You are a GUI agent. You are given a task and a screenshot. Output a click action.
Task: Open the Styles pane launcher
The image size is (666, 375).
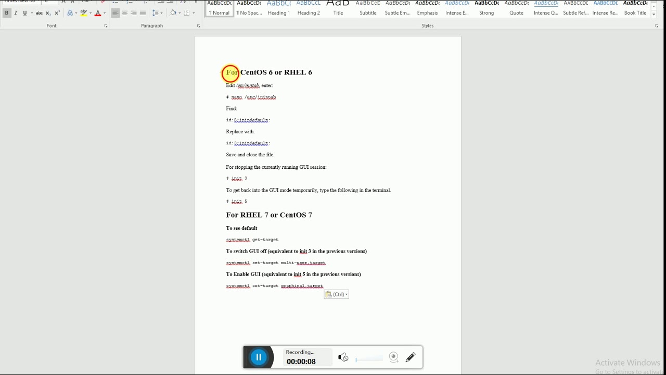pyautogui.click(x=657, y=26)
